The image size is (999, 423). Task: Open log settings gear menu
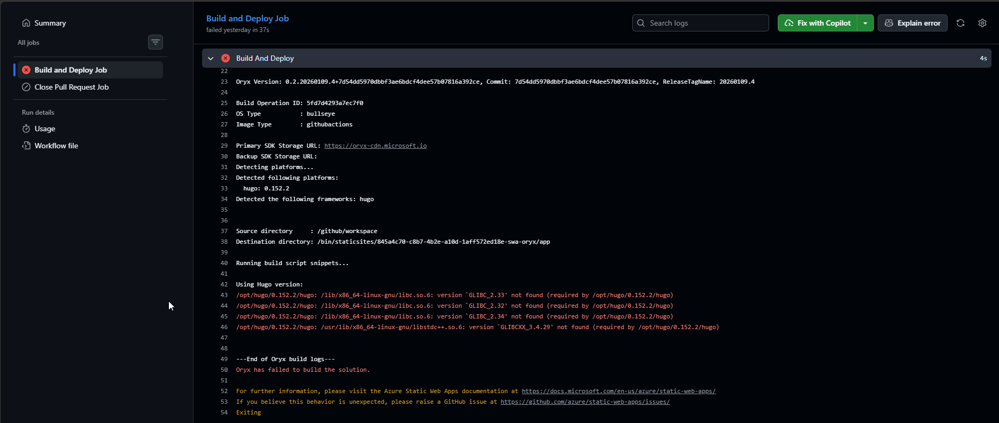(x=982, y=23)
